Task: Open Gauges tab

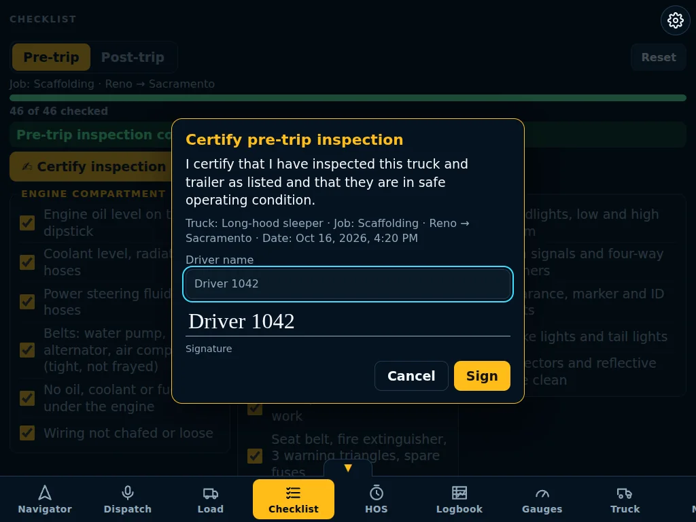Action: [542, 499]
